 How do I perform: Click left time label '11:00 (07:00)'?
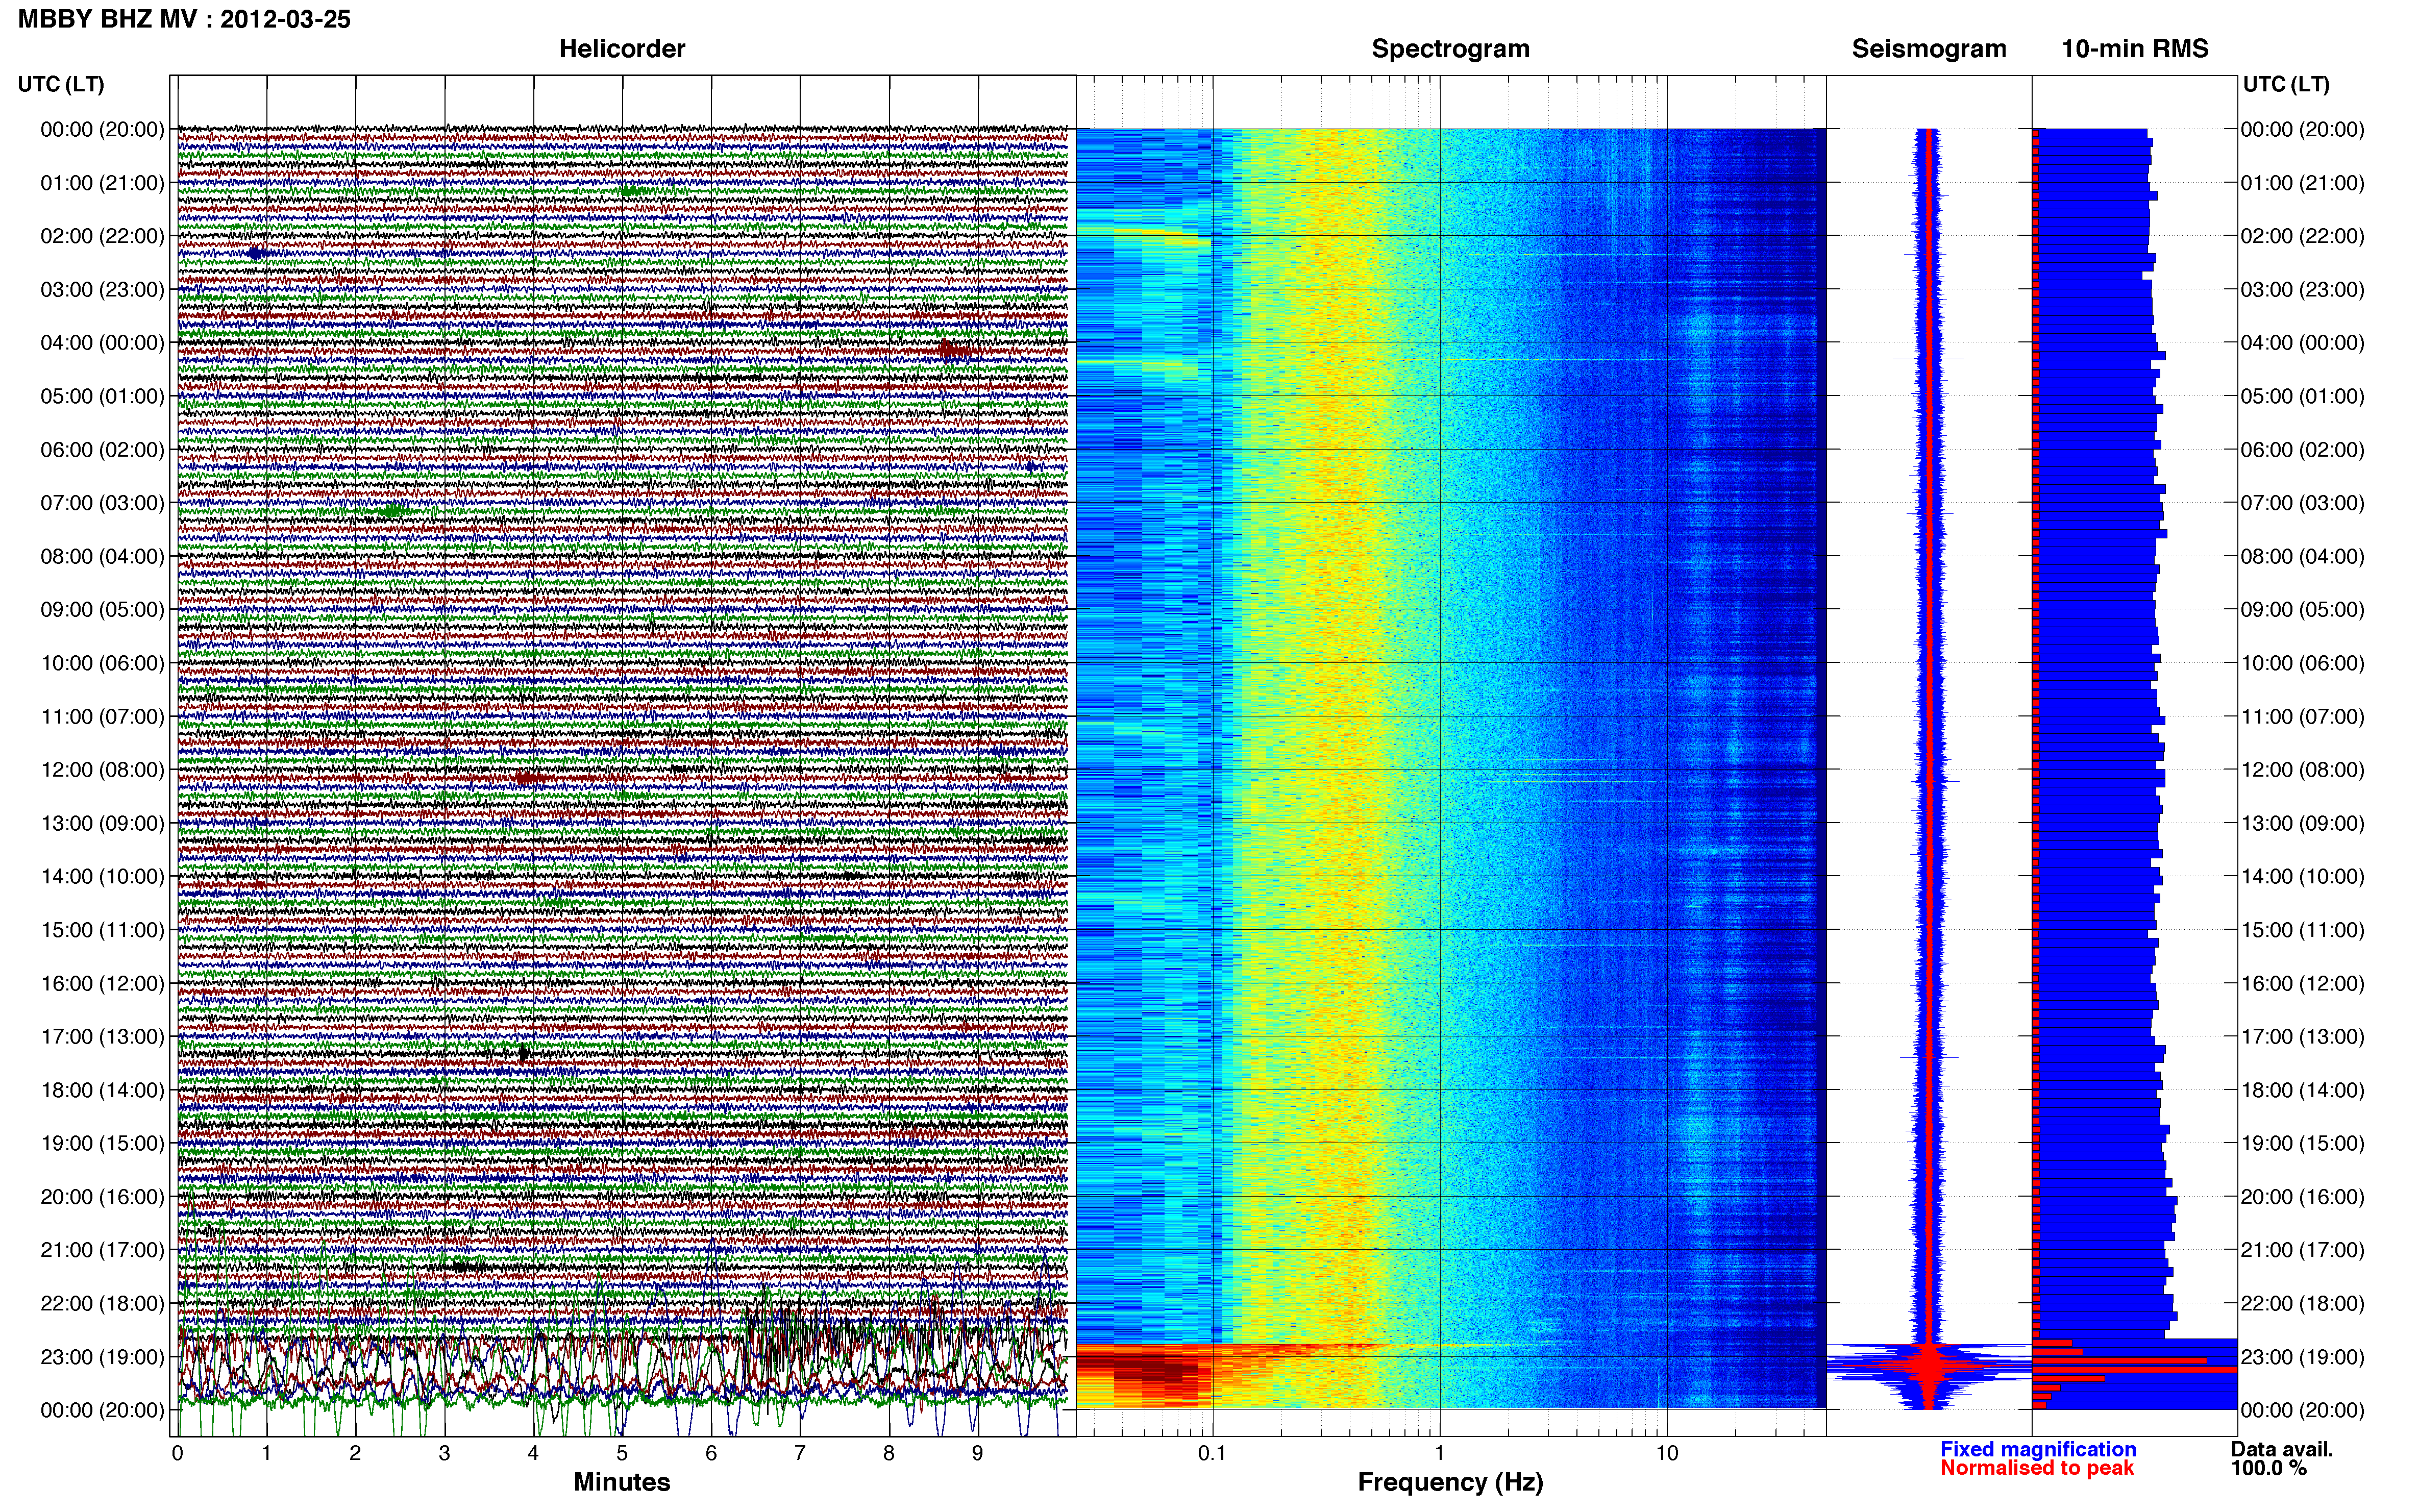click(102, 717)
